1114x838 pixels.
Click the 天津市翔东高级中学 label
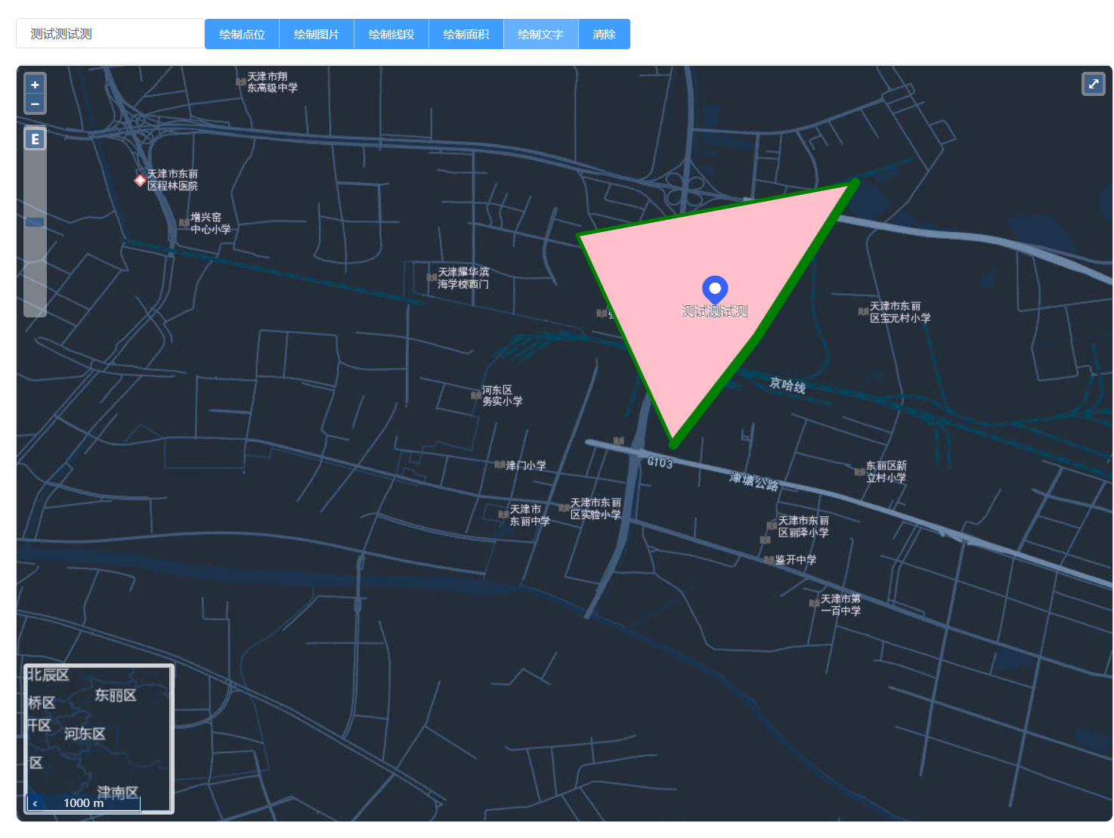272,82
